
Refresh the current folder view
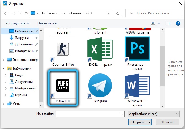click(x=117, y=13)
